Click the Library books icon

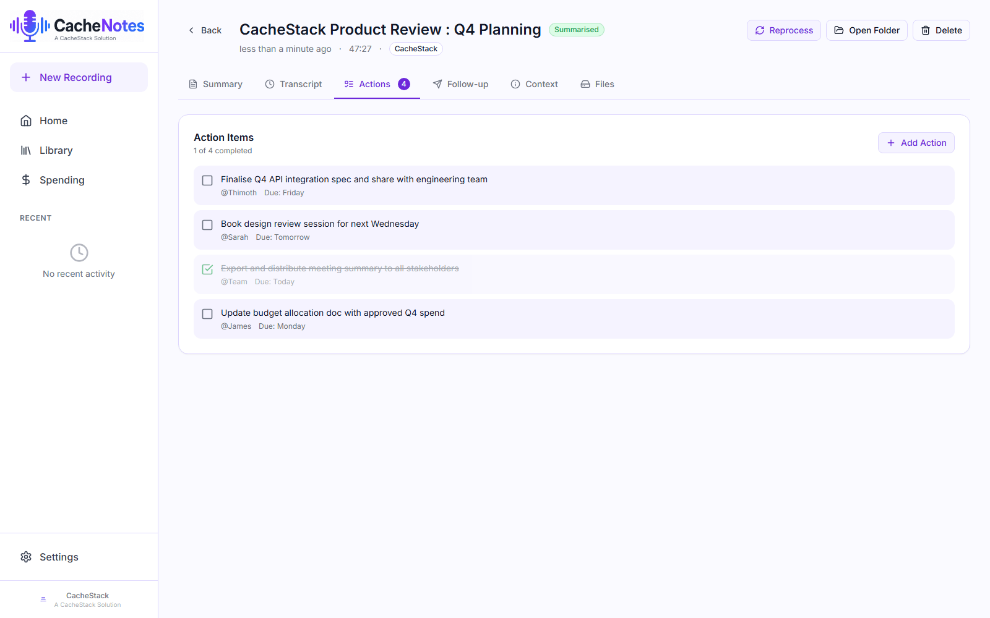click(x=26, y=150)
